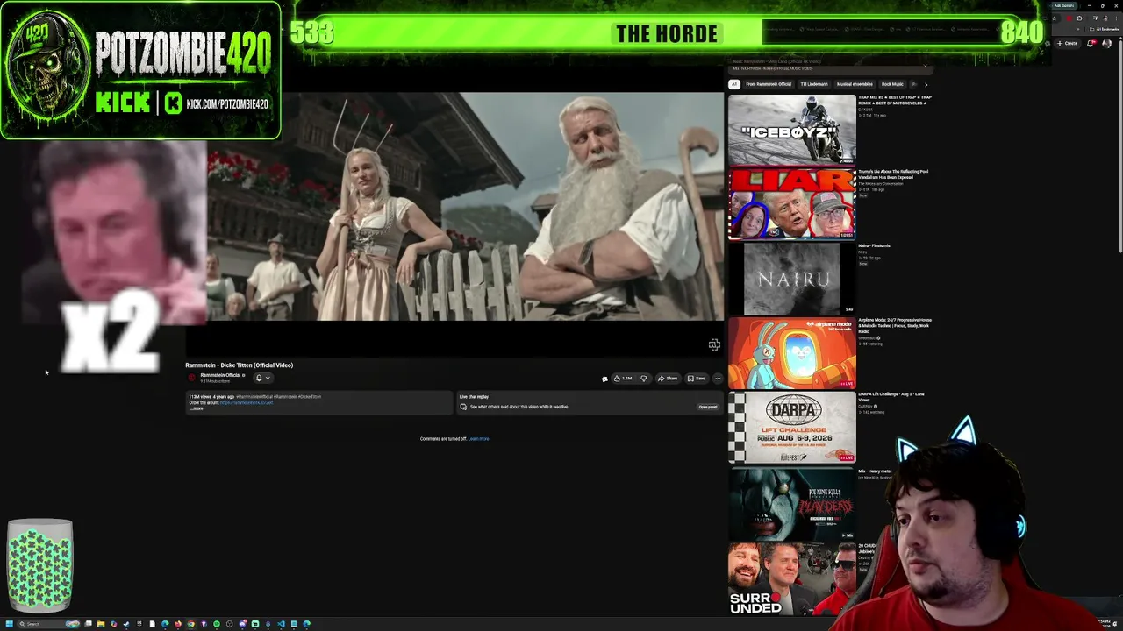
Task: Open Task View from taskbar
Action: tap(88, 624)
